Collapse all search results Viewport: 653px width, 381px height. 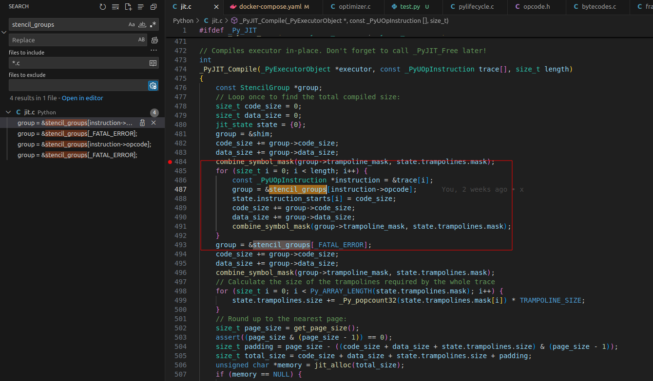(154, 7)
